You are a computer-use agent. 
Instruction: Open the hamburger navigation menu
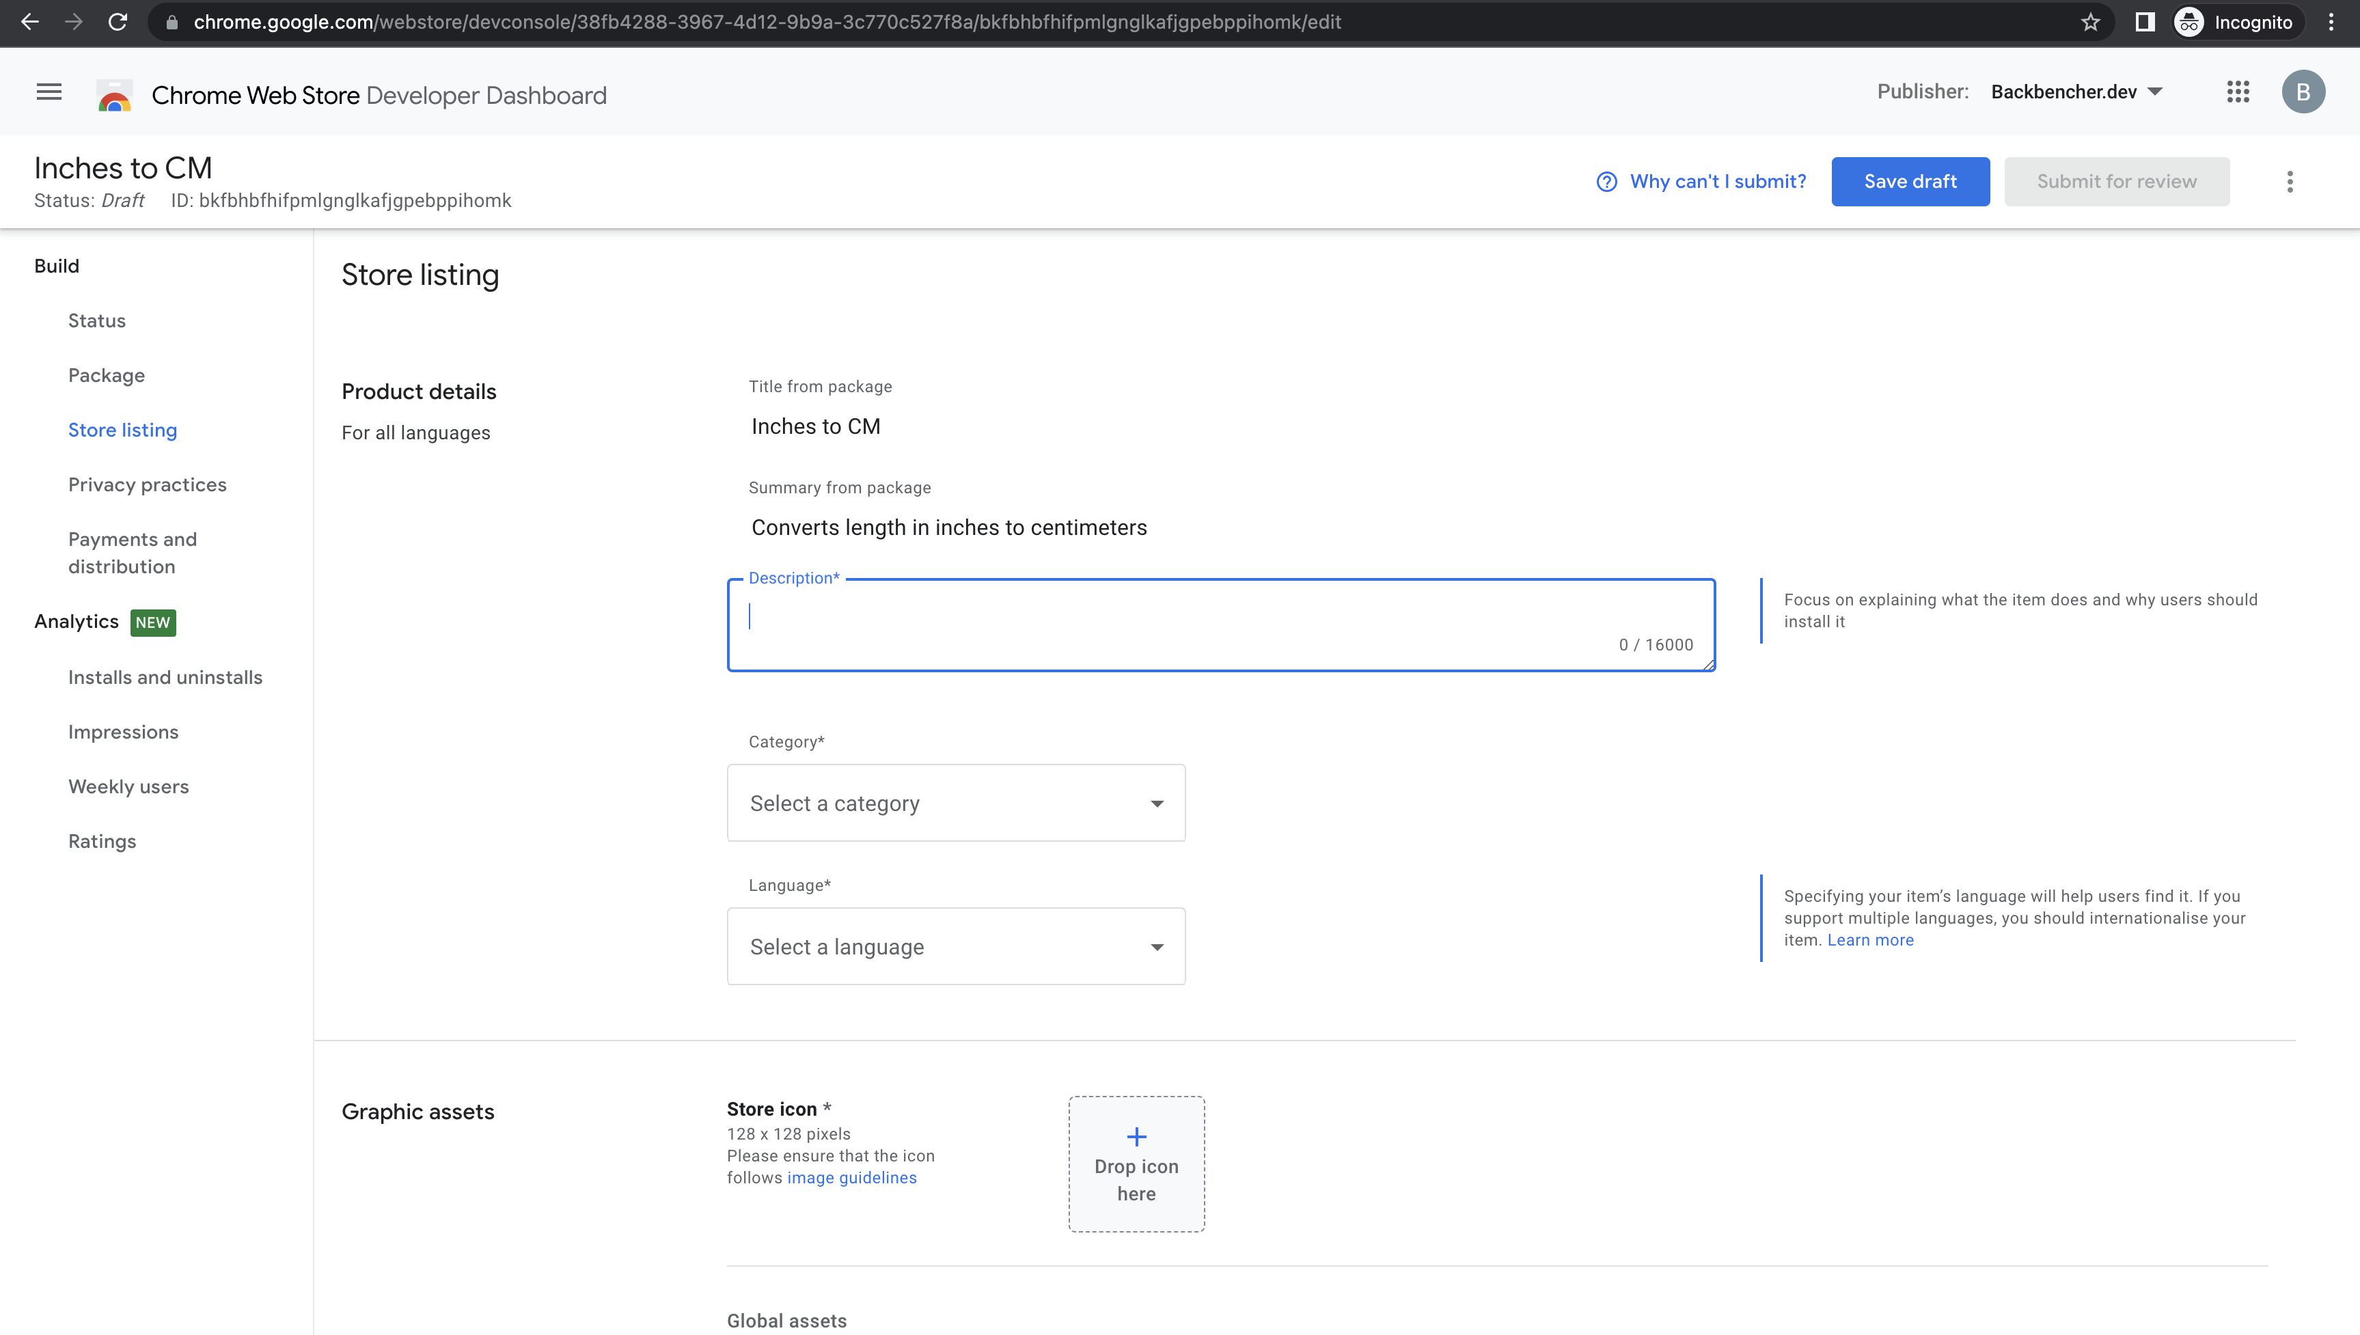48,92
